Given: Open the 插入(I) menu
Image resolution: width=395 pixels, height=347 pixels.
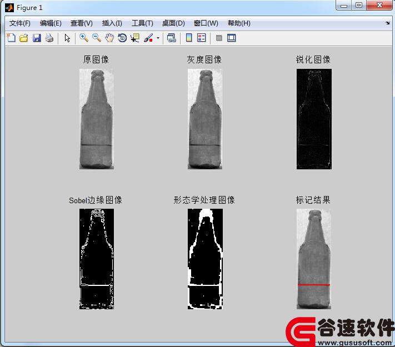Looking at the screenshot, I should click(112, 23).
